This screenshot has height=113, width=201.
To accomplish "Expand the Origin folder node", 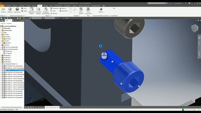I will [x=1, y=32].
